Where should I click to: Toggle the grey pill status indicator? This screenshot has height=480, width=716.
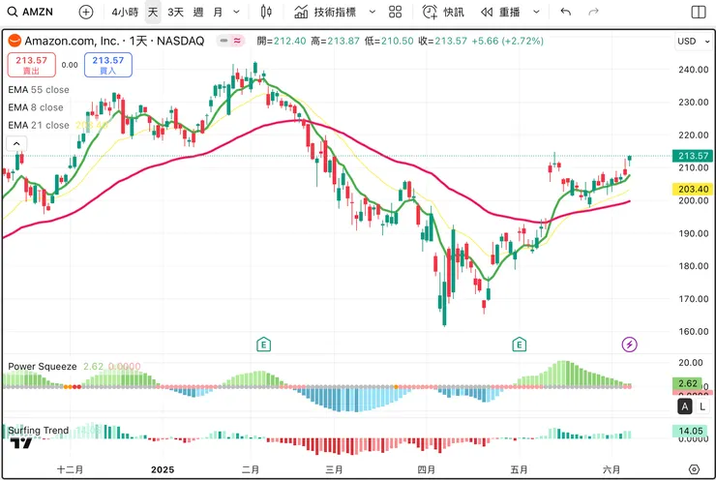point(224,41)
